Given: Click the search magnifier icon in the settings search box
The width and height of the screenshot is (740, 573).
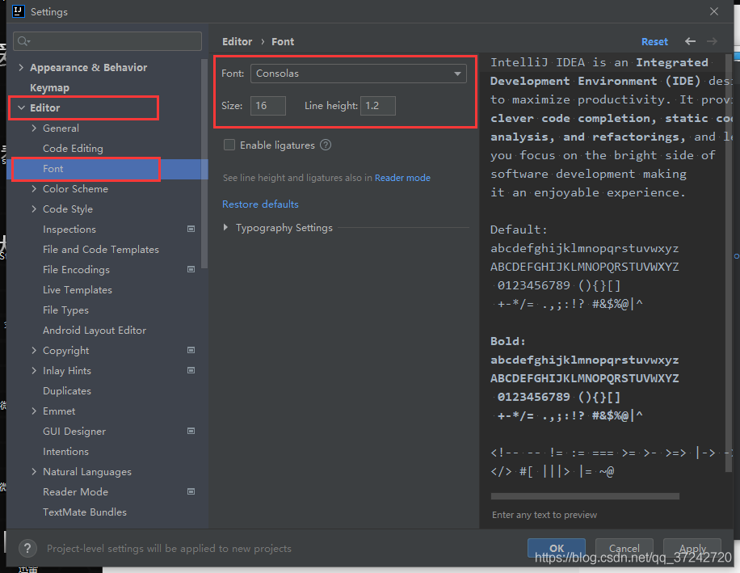Looking at the screenshot, I should coord(23,41).
